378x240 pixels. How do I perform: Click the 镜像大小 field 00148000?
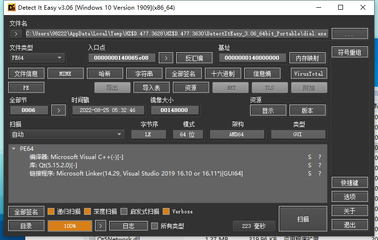174,110
